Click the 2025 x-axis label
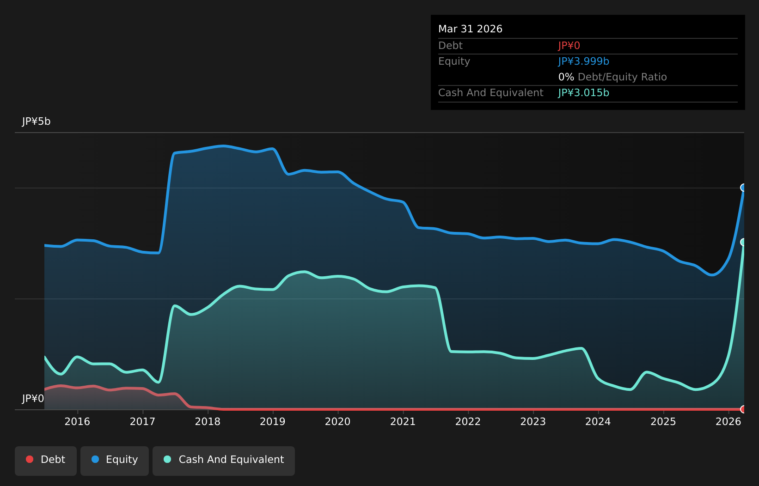Viewport: 759px width, 486px height. tap(663, 421)
